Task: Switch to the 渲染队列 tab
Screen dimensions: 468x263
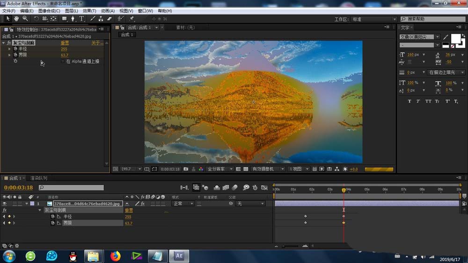Action: [38, 178]
